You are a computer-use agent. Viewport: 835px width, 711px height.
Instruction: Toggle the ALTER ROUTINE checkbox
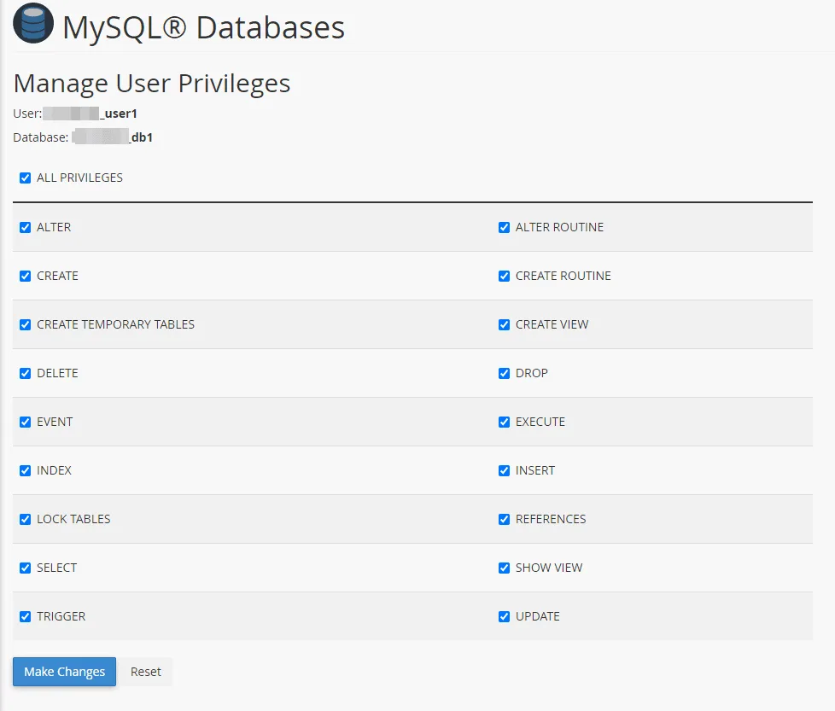[504, 227]
